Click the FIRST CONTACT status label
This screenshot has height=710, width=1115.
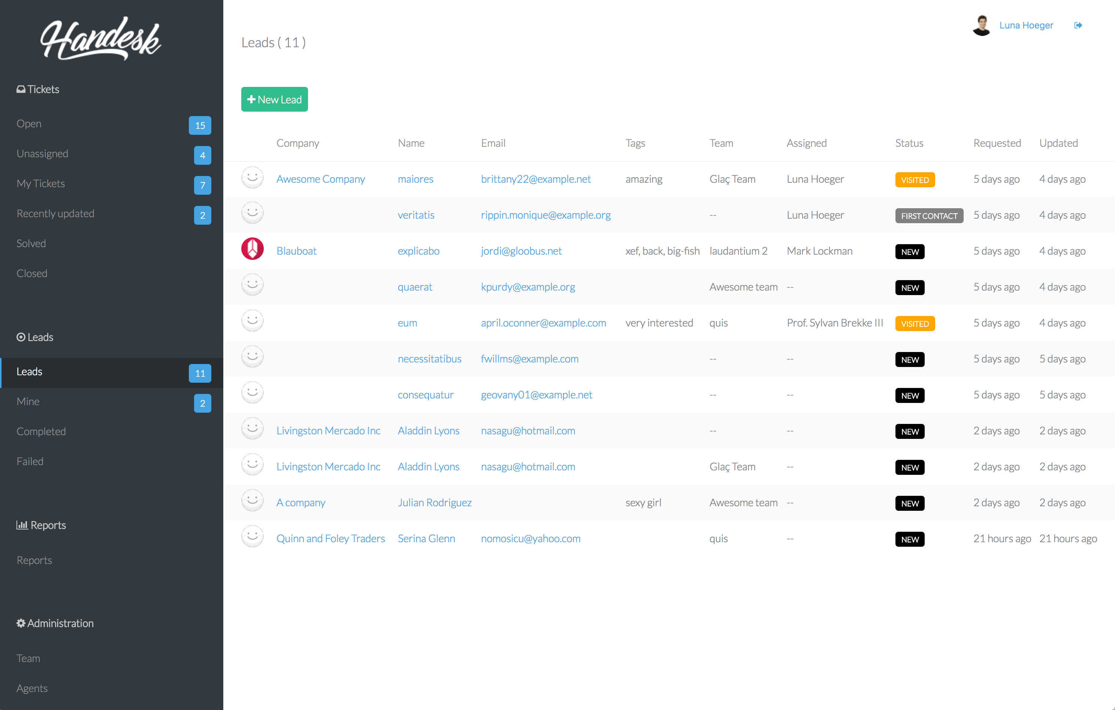click(x=929, y=216)
